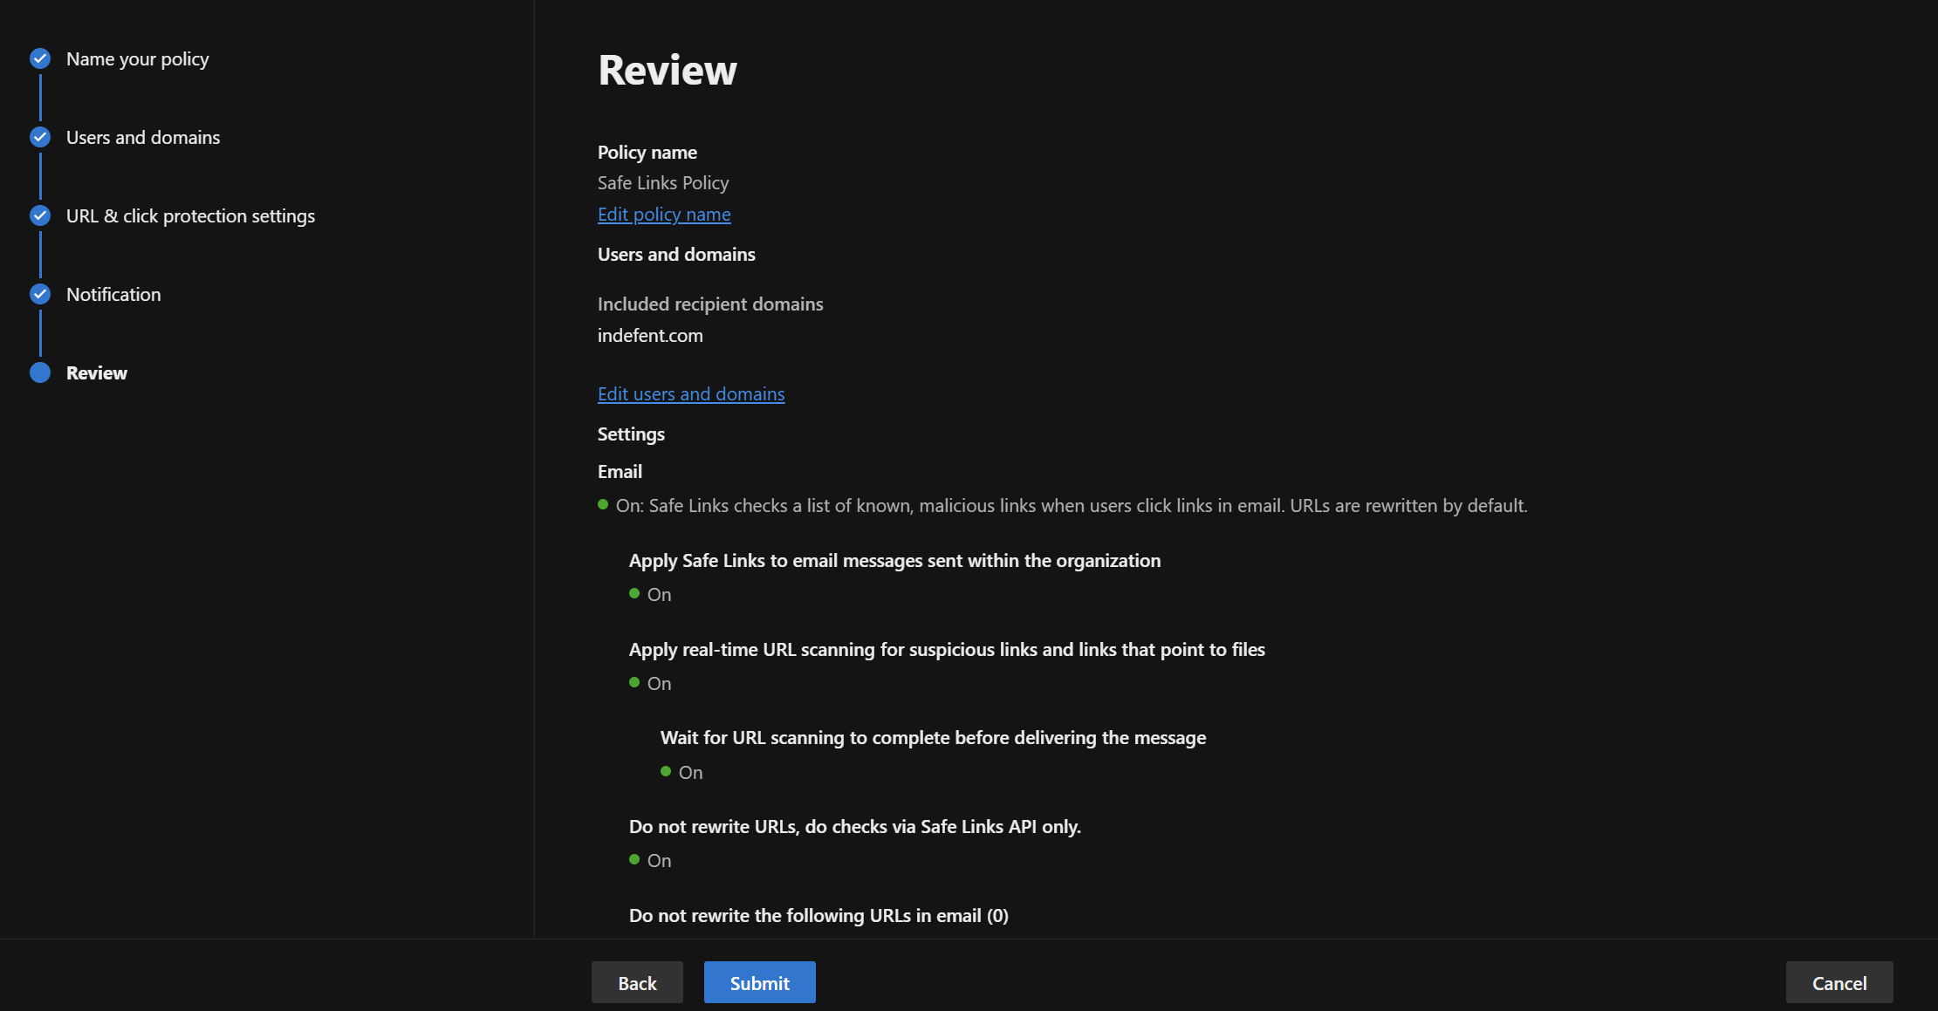Open URL & click protection settings step

pyautogui.click(x=190, y=216)
